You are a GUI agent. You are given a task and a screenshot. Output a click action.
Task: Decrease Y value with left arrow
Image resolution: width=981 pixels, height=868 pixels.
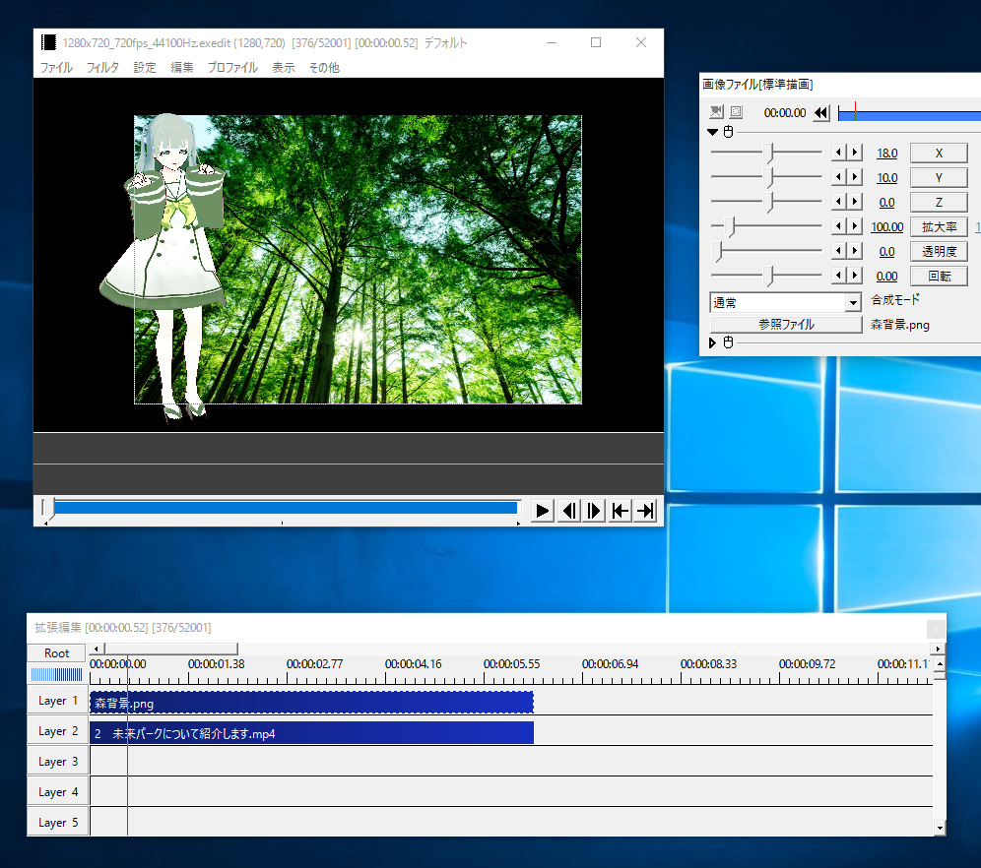[838, 177]
